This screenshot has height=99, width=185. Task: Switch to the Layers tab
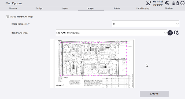65,8
